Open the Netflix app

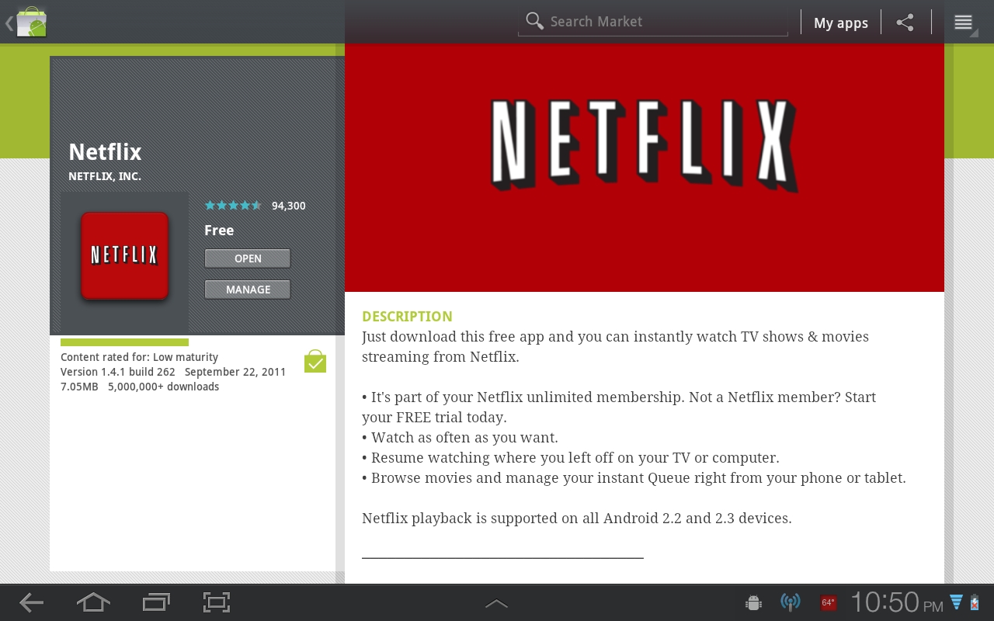[x=248, y=258]
